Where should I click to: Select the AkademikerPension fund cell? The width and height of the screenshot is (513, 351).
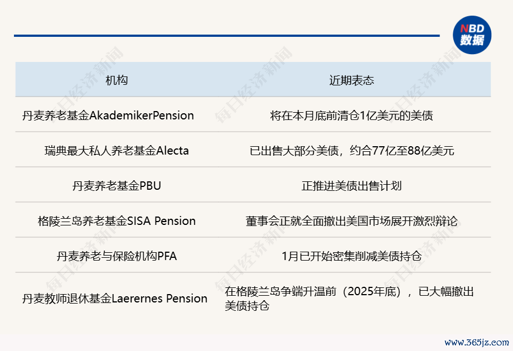[x=108, y=116]
